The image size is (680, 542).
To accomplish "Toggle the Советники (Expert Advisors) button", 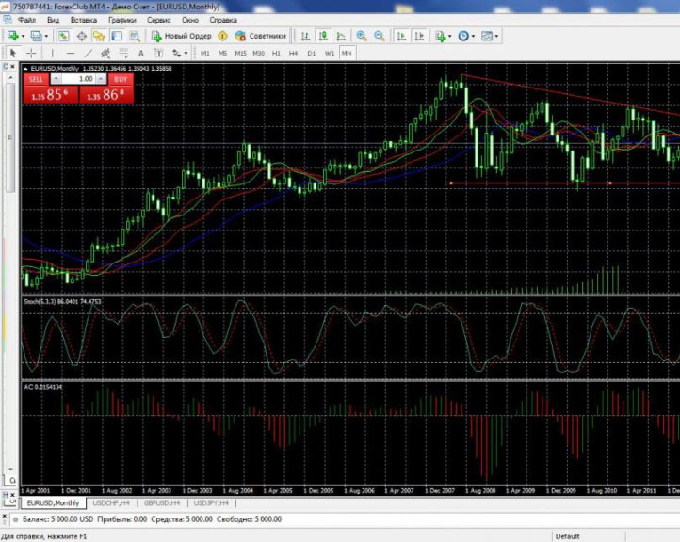I will (261, 36).
